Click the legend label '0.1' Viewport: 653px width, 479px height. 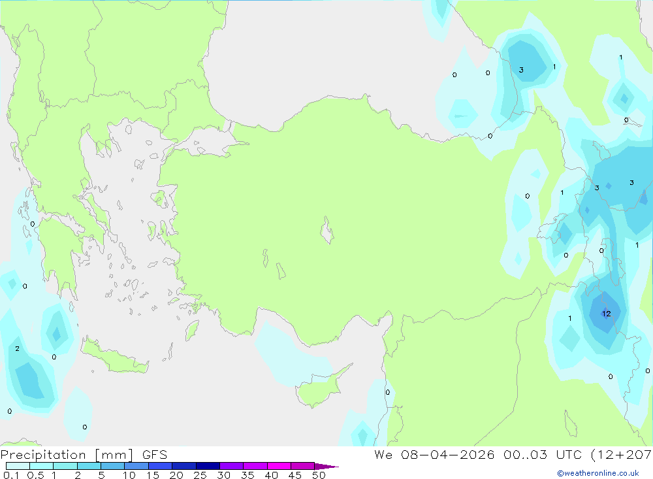click(x=11, y=475)
